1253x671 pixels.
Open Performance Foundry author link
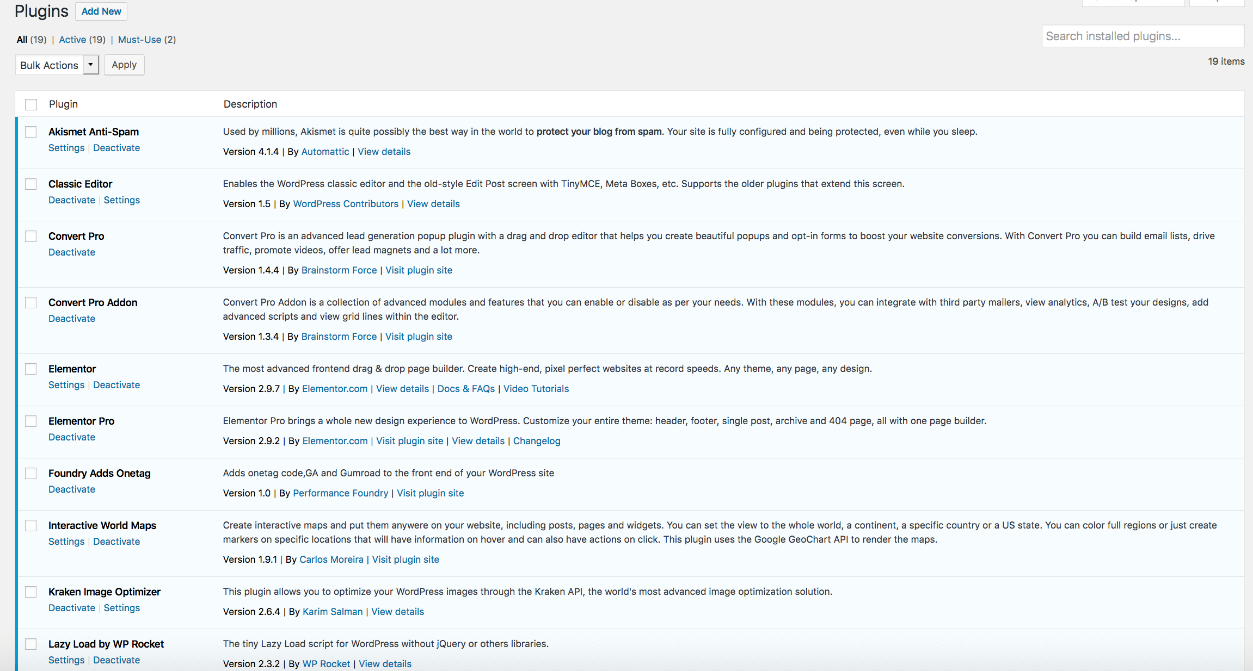pos(341,493)
